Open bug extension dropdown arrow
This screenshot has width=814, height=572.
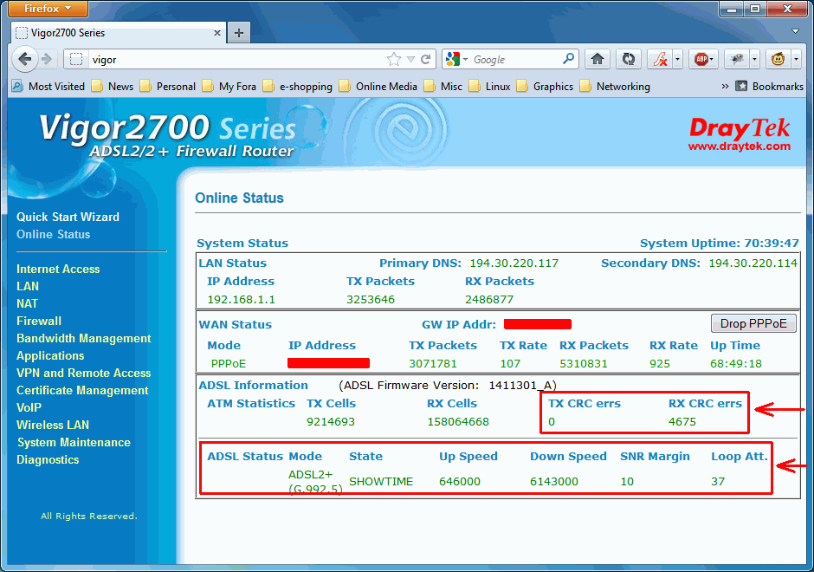point(755,59)
